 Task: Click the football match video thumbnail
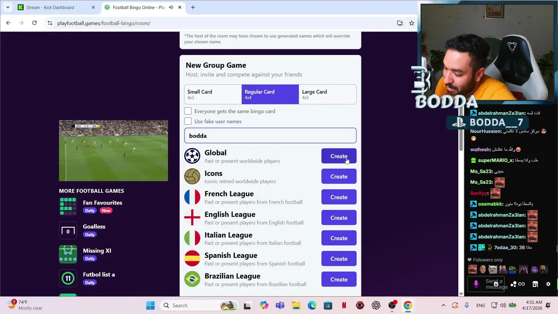click(113, 150)
